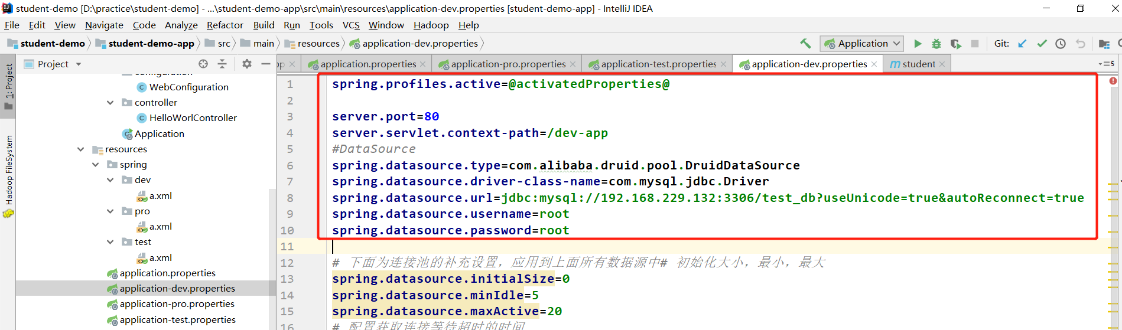Collapse the spring folder

95,164
